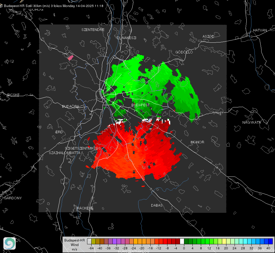The width and height of the screenshot is (275, 253).
Task: Click the swirl logo icon at bottom left
Action: [x=10, y=243]
